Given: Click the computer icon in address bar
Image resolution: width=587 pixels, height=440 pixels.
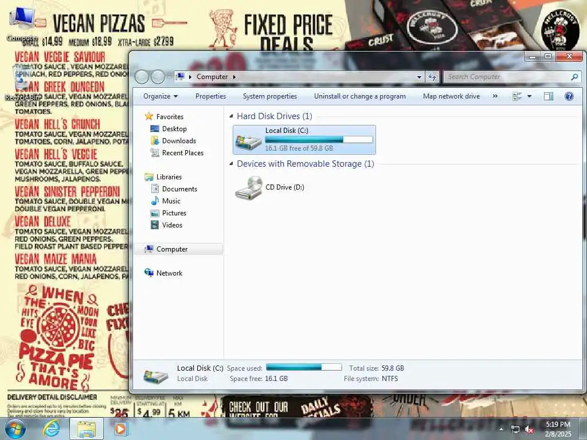Looking at the screenshot, I should (180, 77).
